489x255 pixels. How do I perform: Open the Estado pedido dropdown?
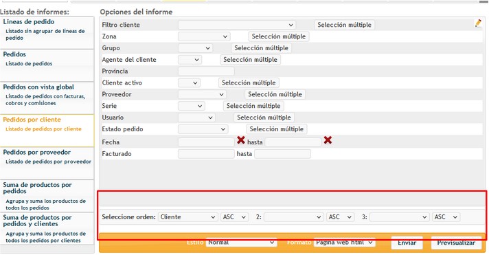point(203,129)
